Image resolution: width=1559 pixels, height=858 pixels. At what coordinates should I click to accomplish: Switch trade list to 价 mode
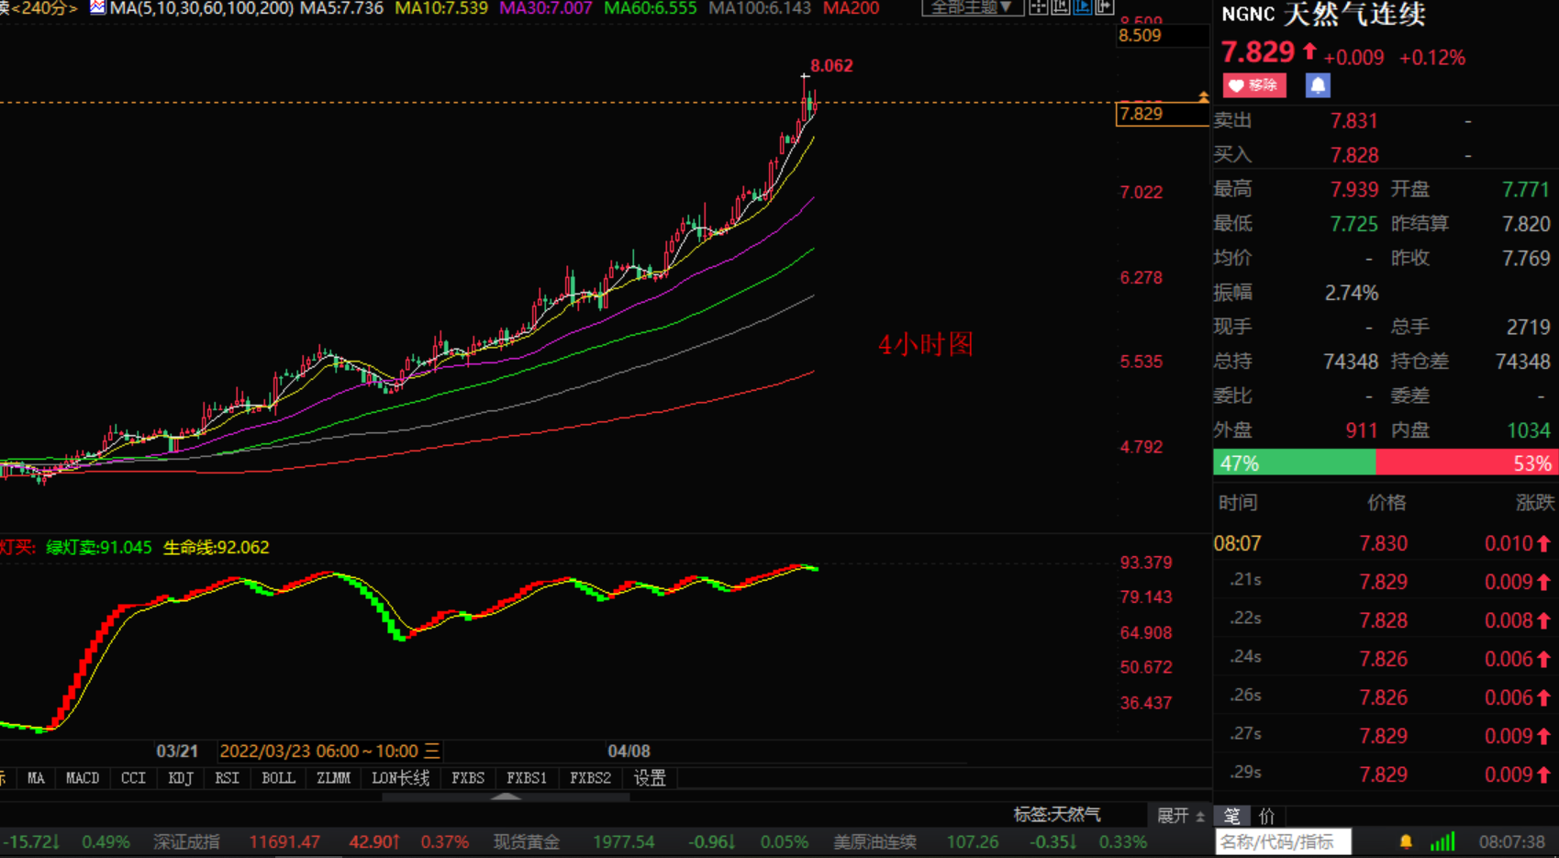(x=1267, y=816)
